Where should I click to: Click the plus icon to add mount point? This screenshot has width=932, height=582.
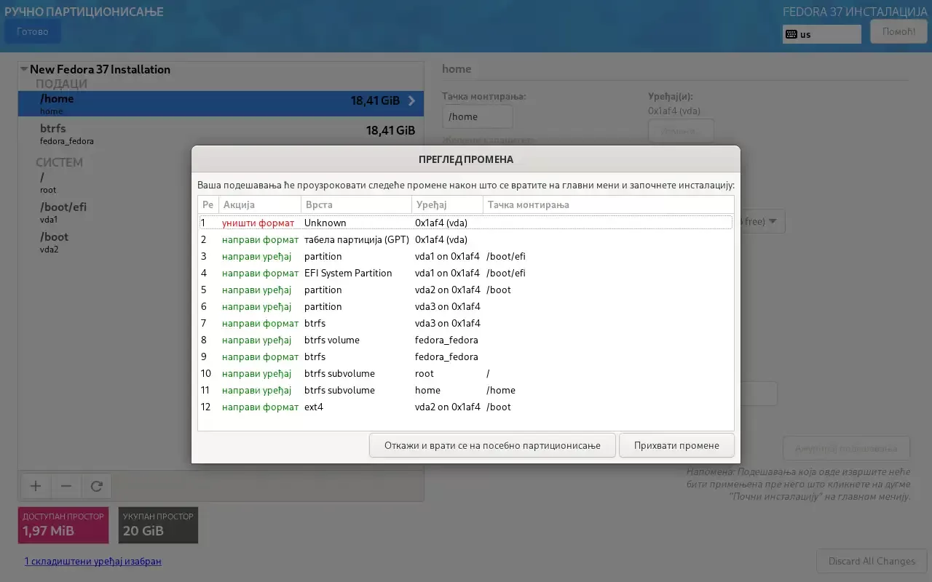35,486
